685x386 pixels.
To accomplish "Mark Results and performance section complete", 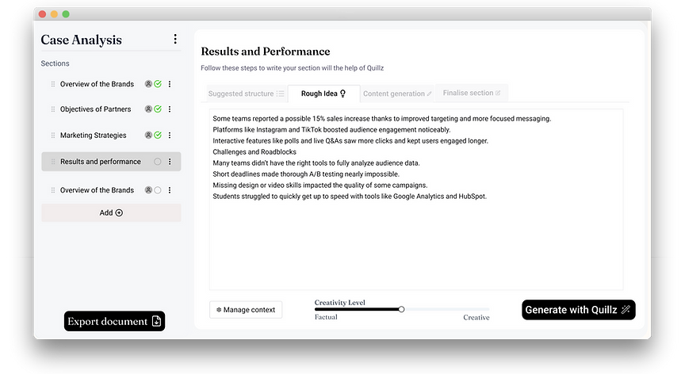I will (x=157, y=162).
